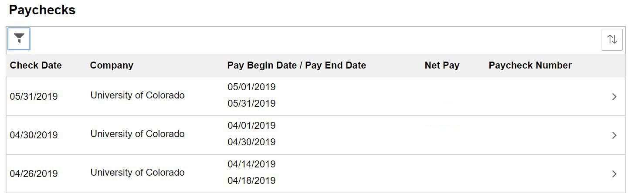The height and width of the screenshot is (193, 631).
Task: Click the Company column header
Action: click(112, 65)
